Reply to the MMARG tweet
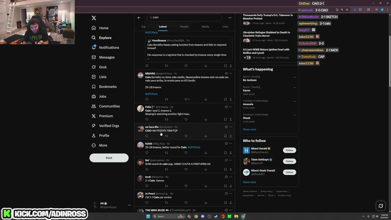 (147, 99)
